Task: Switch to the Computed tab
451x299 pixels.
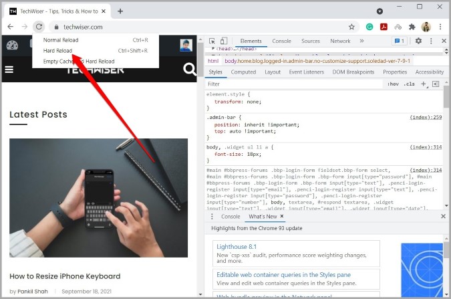Action: [x=243, y=72]
